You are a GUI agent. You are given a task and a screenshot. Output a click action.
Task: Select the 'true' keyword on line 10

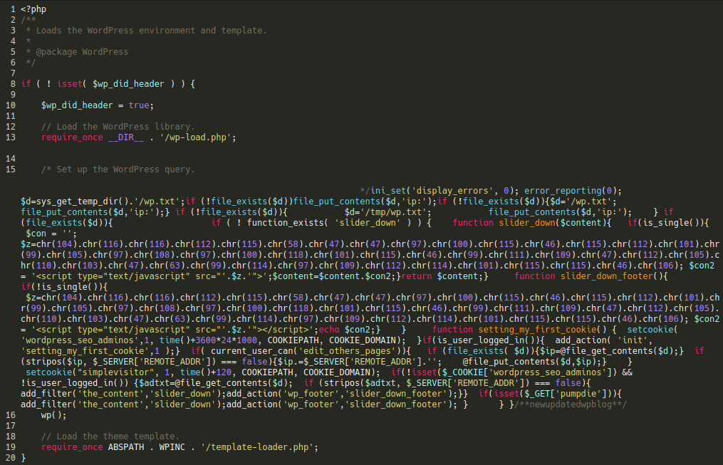click(x=139, y=105)
